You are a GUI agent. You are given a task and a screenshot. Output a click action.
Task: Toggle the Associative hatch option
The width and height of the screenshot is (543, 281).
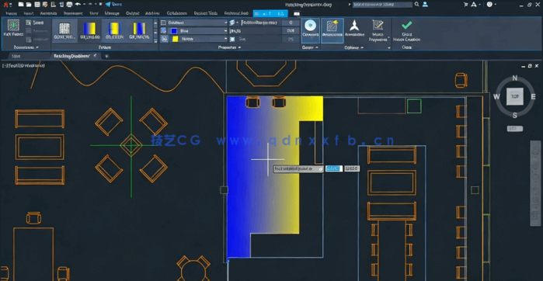click(332, 30)
